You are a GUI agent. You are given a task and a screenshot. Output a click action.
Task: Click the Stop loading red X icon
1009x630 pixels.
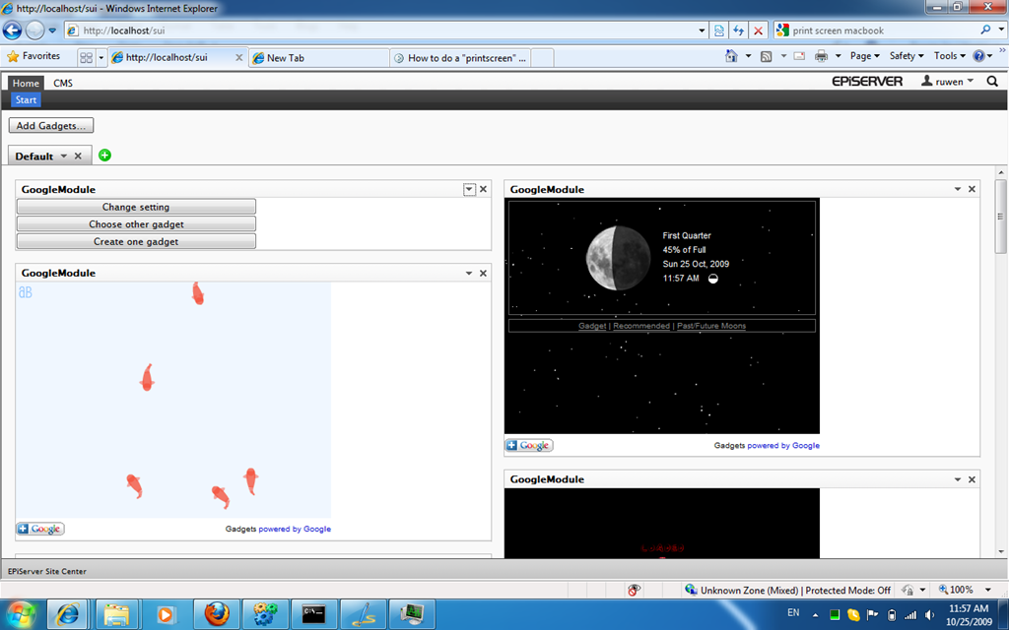click(x=758, y=31)
